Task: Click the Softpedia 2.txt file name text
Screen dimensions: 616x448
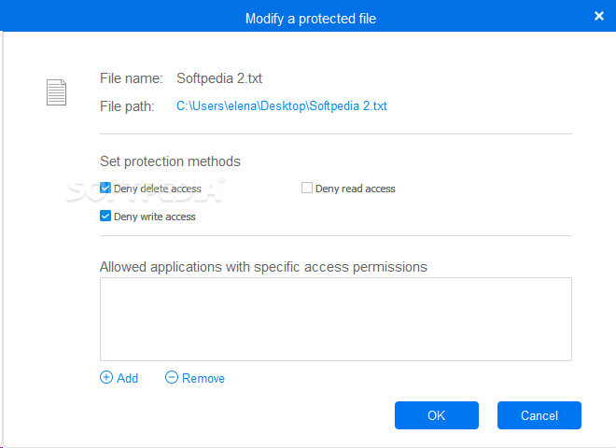Action: click(x=219, y=78)
